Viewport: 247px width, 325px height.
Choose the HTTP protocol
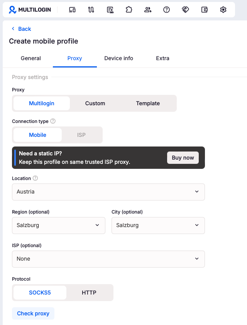click(89, 293)
